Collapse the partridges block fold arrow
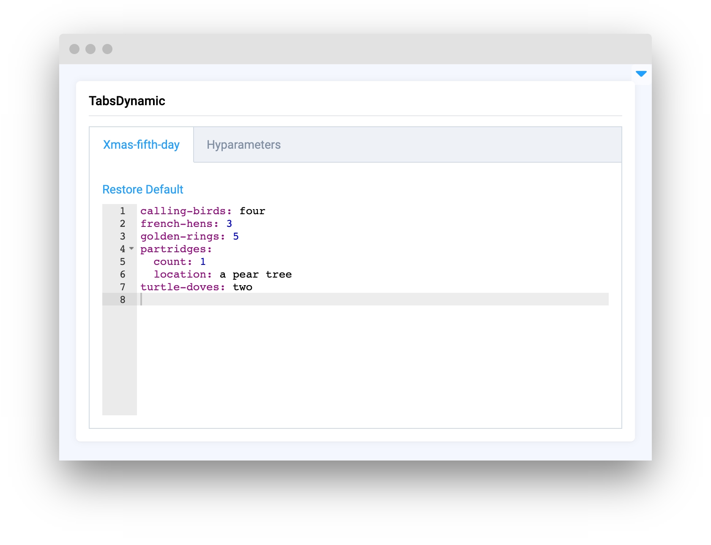711x545 pixels. point(131,248)
